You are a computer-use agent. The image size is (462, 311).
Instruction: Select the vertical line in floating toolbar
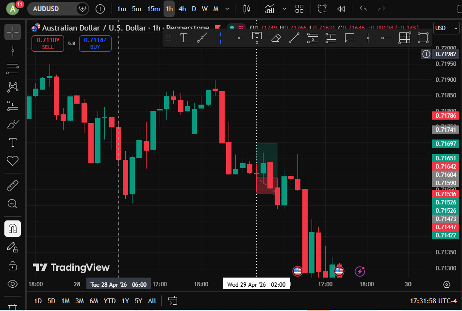pos(368,38)
